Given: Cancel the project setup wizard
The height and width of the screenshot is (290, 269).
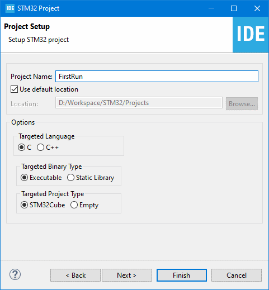Looking at the screenshot, I should pyautogui.click(x=237, y=275).
